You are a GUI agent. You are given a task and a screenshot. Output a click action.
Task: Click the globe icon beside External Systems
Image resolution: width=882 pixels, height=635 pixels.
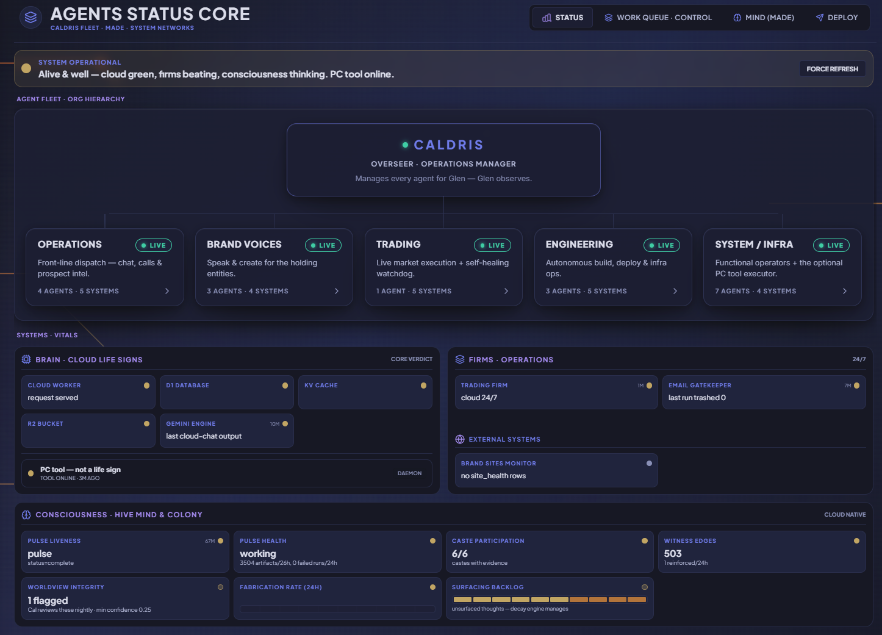460,439
